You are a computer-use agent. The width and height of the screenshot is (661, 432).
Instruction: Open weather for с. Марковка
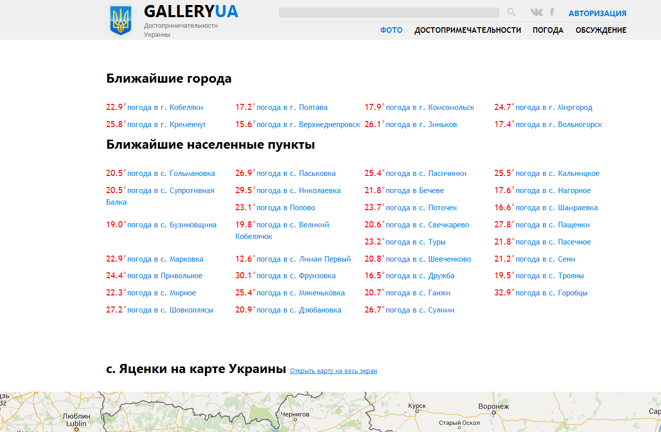click(165, 259)
